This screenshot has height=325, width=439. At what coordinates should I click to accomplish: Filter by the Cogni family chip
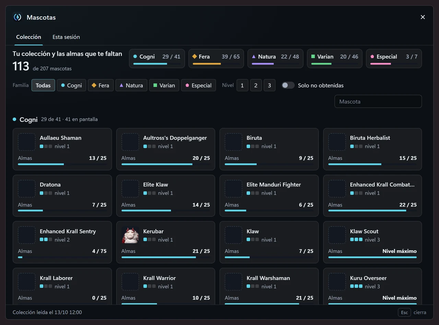click(71, 85)
